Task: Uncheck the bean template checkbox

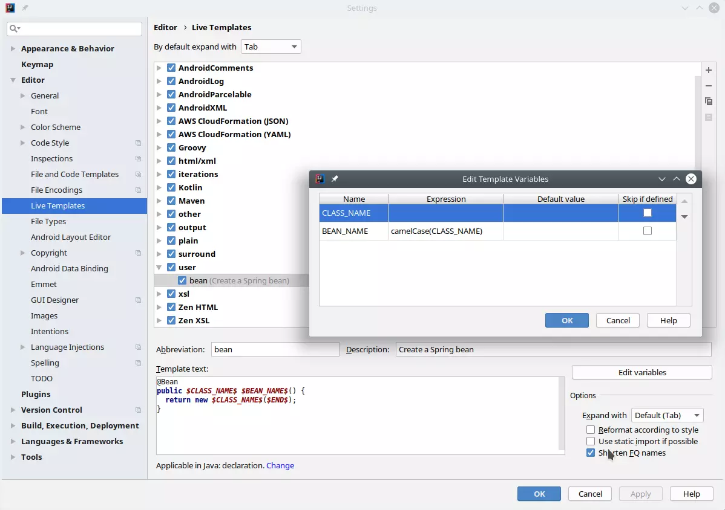Action: coord(182,280)
